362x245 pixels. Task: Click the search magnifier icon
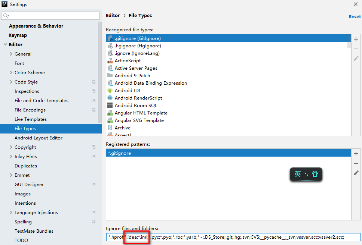point(6,16)
